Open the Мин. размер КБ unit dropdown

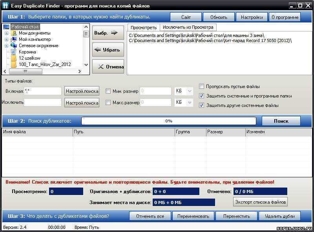click(x=190, y=91)
